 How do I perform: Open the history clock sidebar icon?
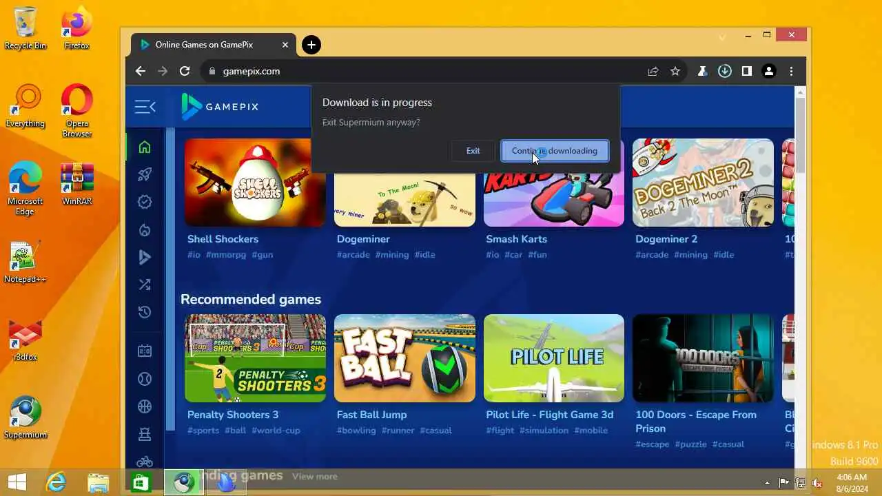[x=145, y=312]
